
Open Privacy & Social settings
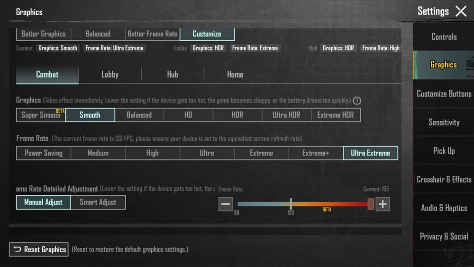click(444, 237)
